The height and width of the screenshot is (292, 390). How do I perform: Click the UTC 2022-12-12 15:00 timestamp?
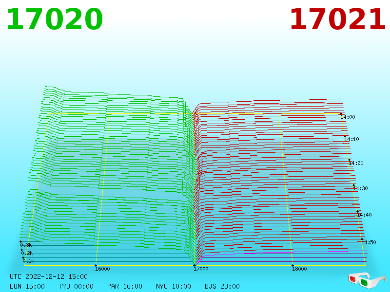point(49,276)
